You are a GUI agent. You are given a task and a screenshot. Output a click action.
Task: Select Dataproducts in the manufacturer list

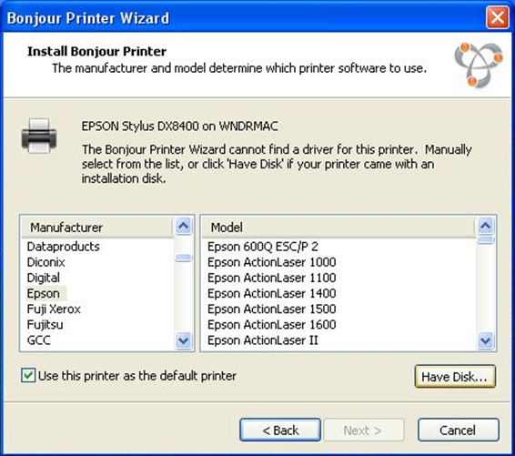63,247
